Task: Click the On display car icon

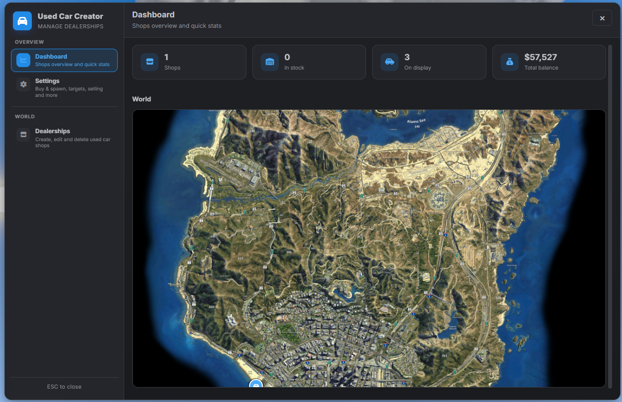Action: 389,62
